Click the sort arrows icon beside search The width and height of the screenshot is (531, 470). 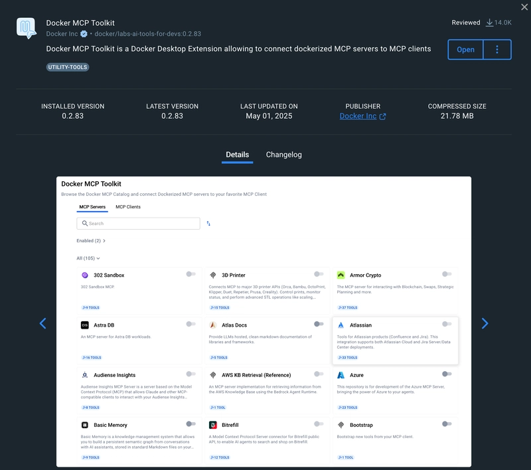208,224
